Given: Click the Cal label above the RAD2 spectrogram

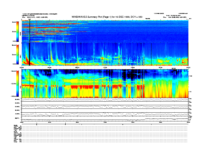Looking at the screenshot, I should (x=29, y=19).
